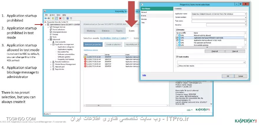Click the Clear all button

[x=235, y=51]
